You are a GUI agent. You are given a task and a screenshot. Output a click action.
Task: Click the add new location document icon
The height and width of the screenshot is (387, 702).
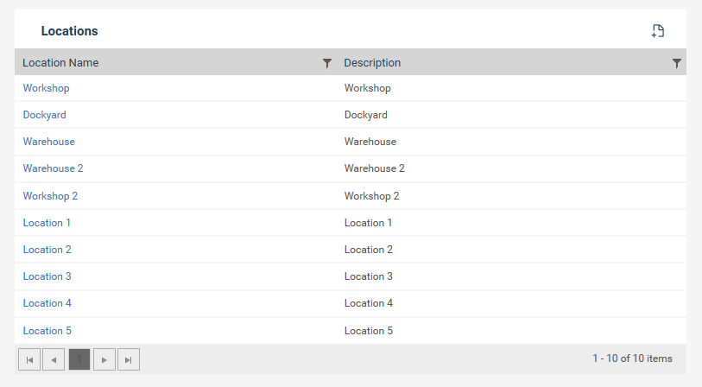[x=658, y=31]
